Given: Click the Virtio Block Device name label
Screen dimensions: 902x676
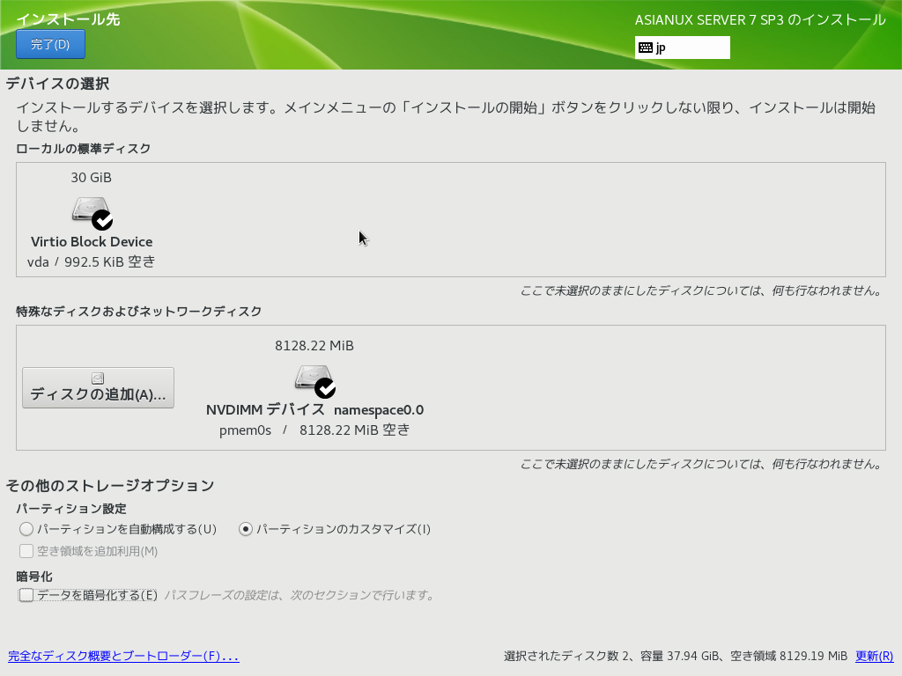Looking at the screenshot, I should 92,241.
